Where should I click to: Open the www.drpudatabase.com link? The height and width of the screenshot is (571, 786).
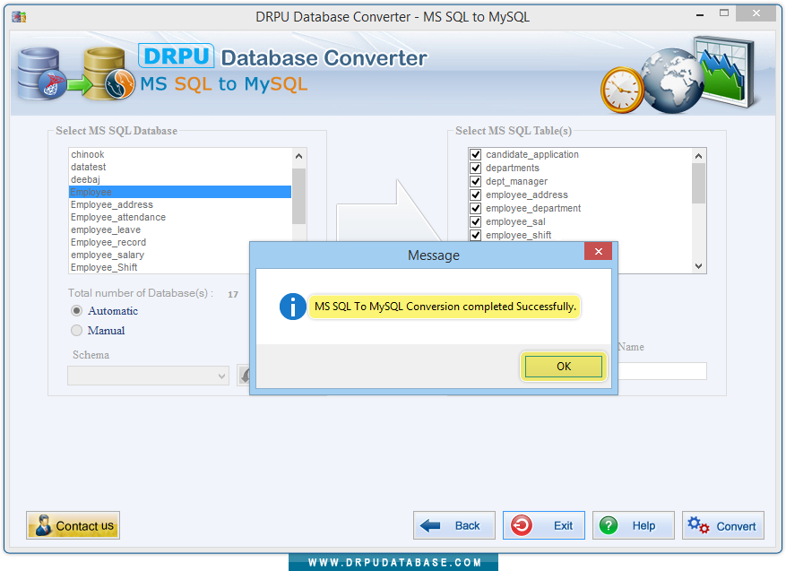(394, 562)
